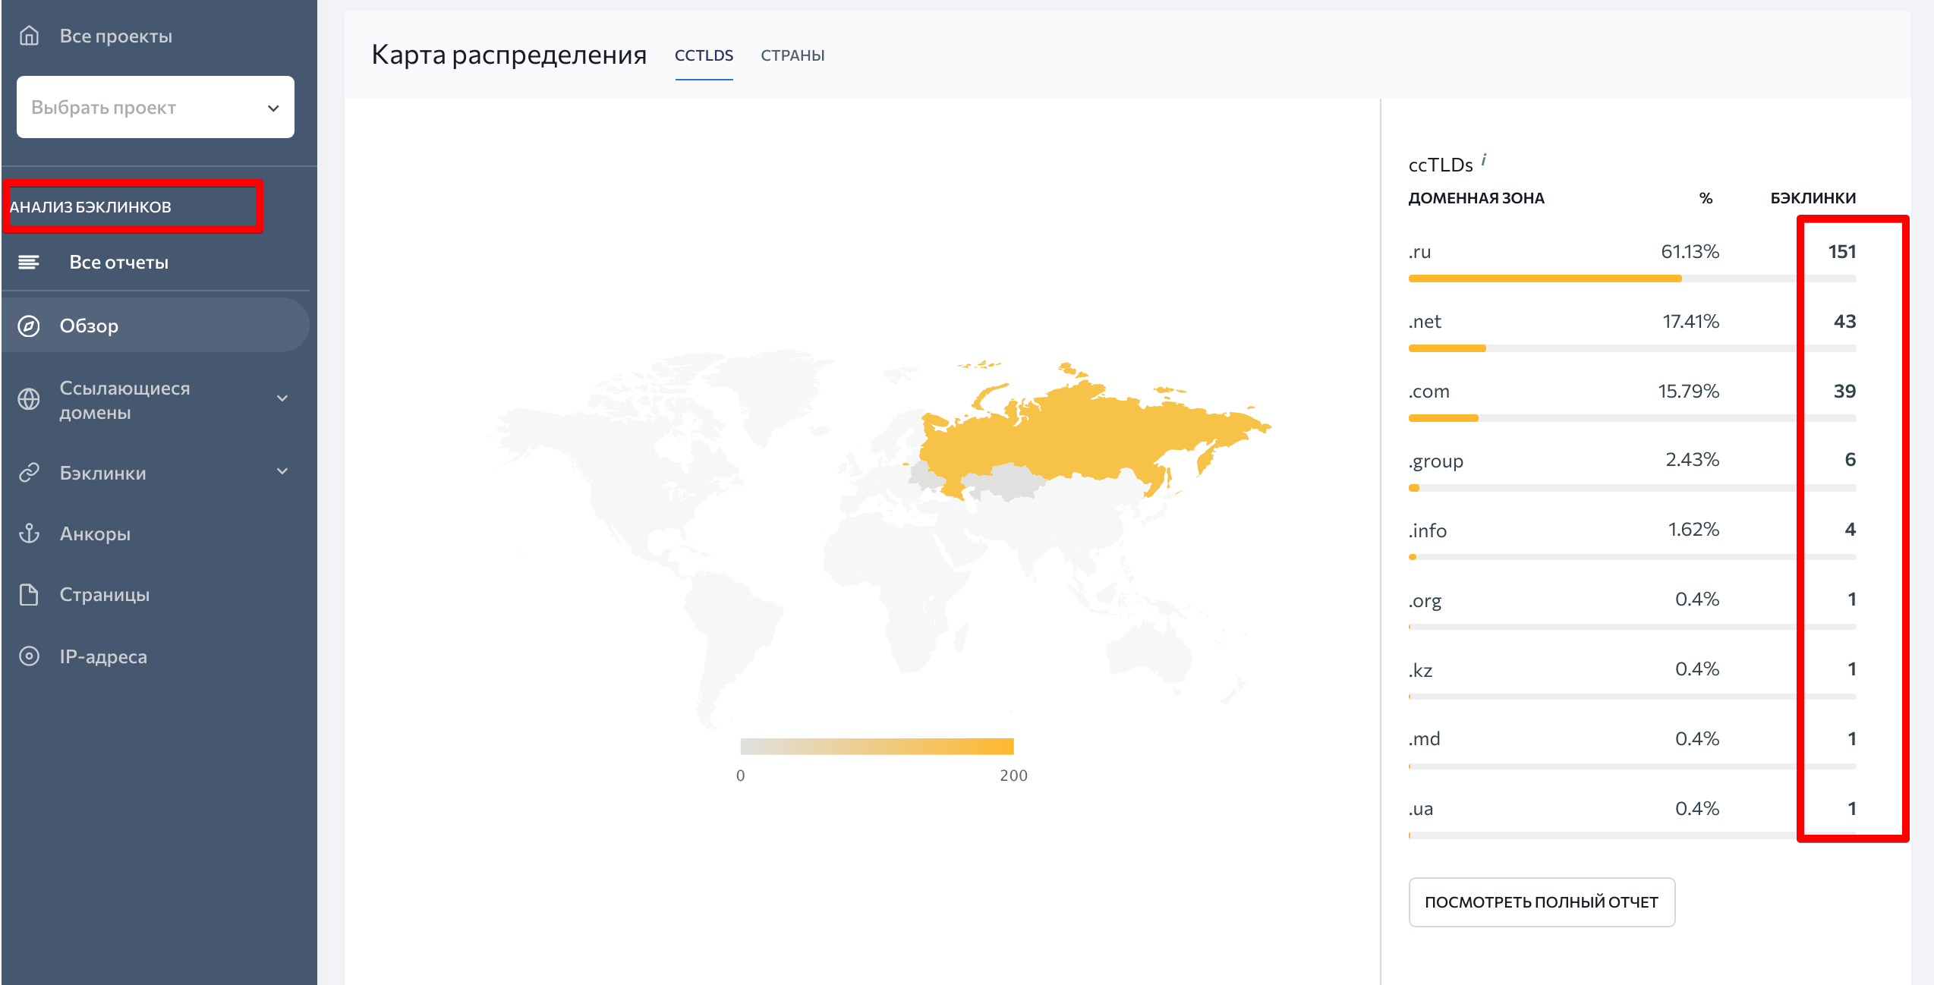1934x985 pixels.
Task: Open Страницы section
Action: tap(104, 594)
